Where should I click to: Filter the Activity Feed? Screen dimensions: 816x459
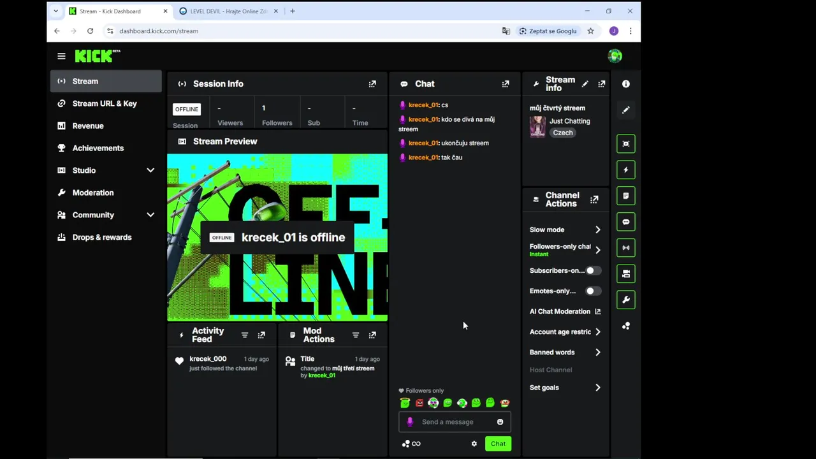coord(245,335)
